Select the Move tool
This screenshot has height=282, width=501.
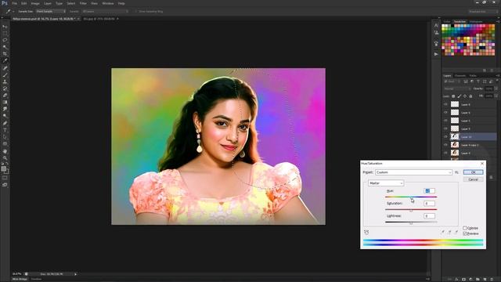5,27
